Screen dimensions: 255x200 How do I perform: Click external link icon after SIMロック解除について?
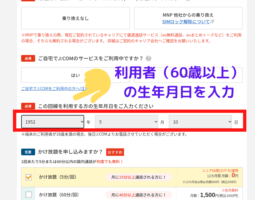[x=212, y=21]
